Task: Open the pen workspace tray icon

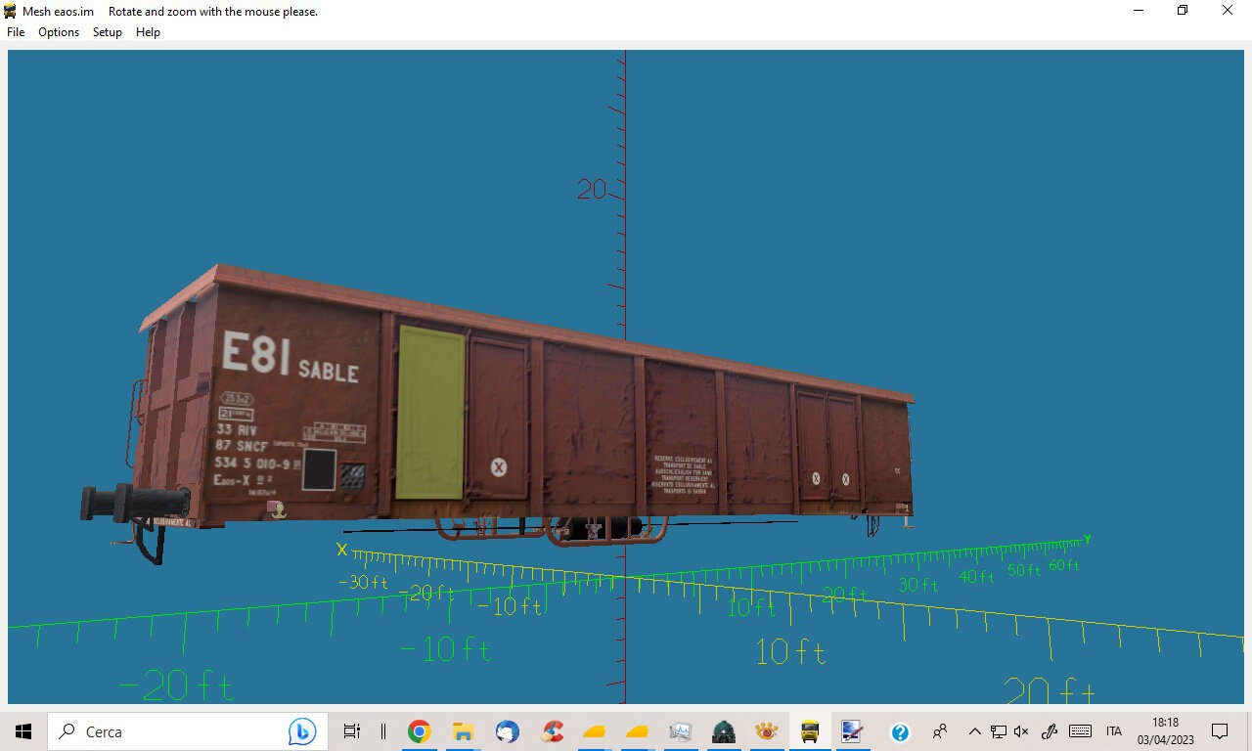Action: coord(1050,731)
